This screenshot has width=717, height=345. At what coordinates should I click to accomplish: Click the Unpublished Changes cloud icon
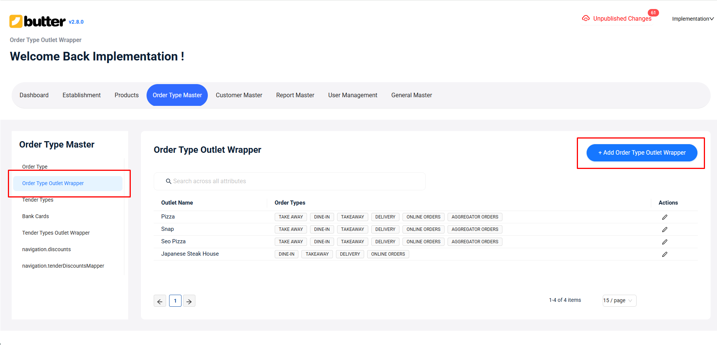pos(585,18)
